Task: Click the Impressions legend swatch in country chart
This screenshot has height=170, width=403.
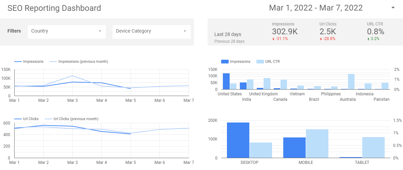Action: (225, 62)
